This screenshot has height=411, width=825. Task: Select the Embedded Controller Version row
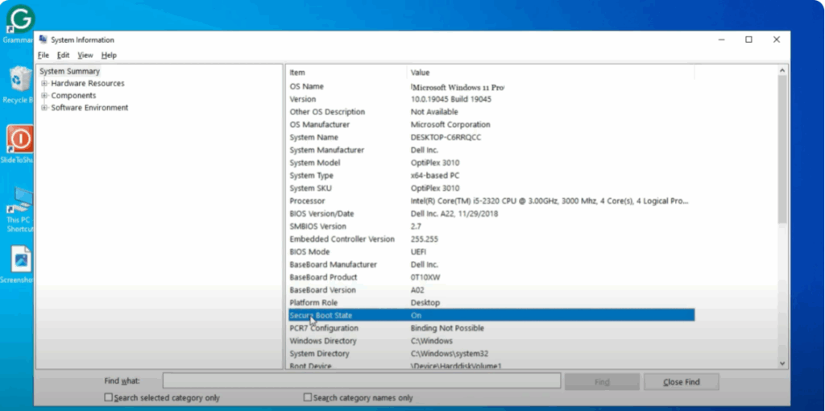click(491, 239)
